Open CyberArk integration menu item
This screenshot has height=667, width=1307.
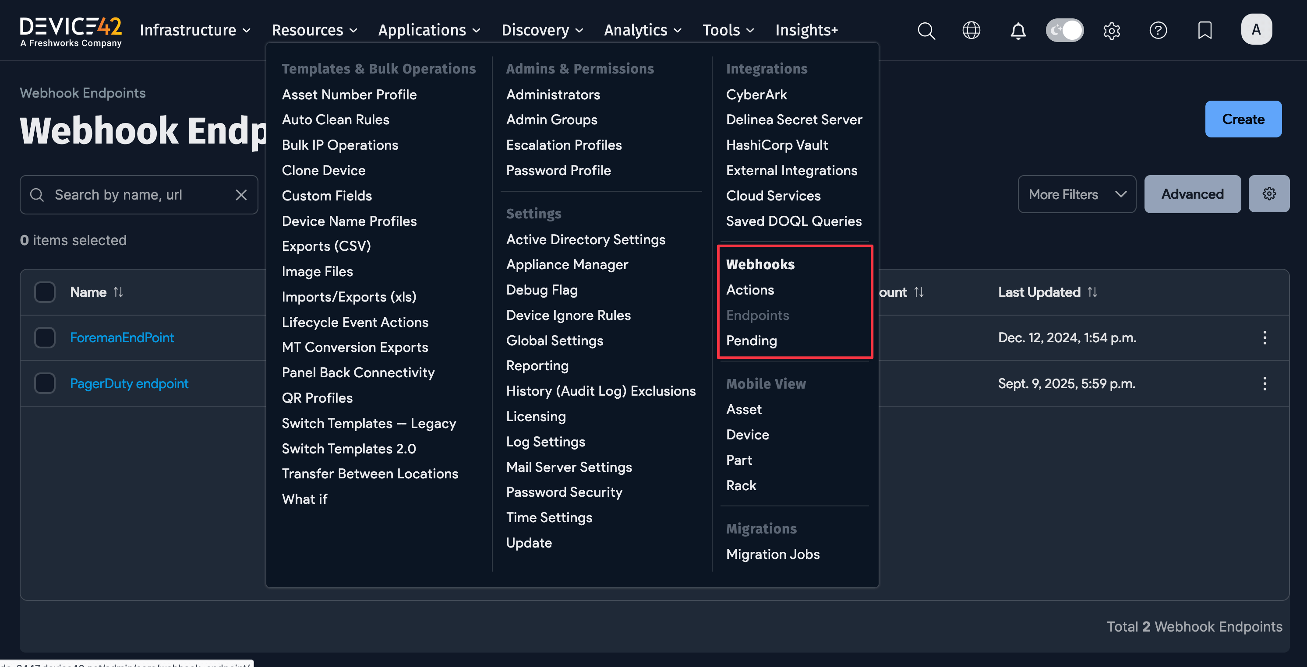point(756,95)
